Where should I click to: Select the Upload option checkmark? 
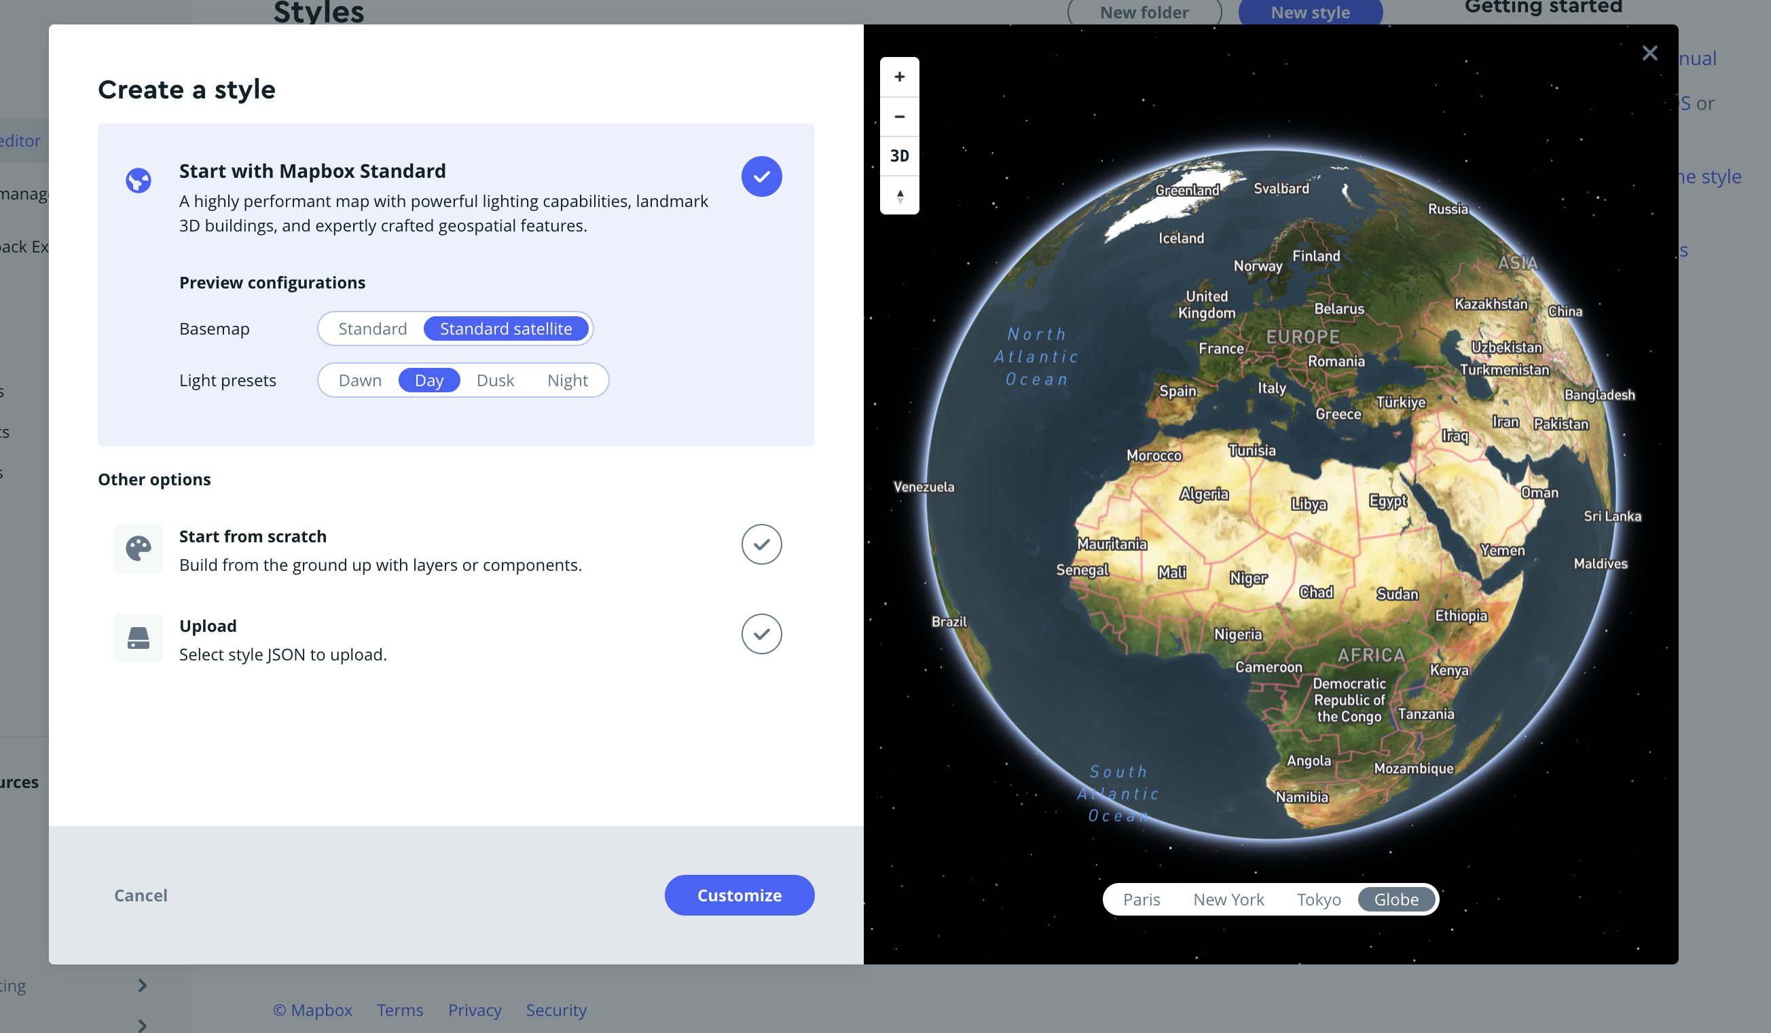point(761,634)
